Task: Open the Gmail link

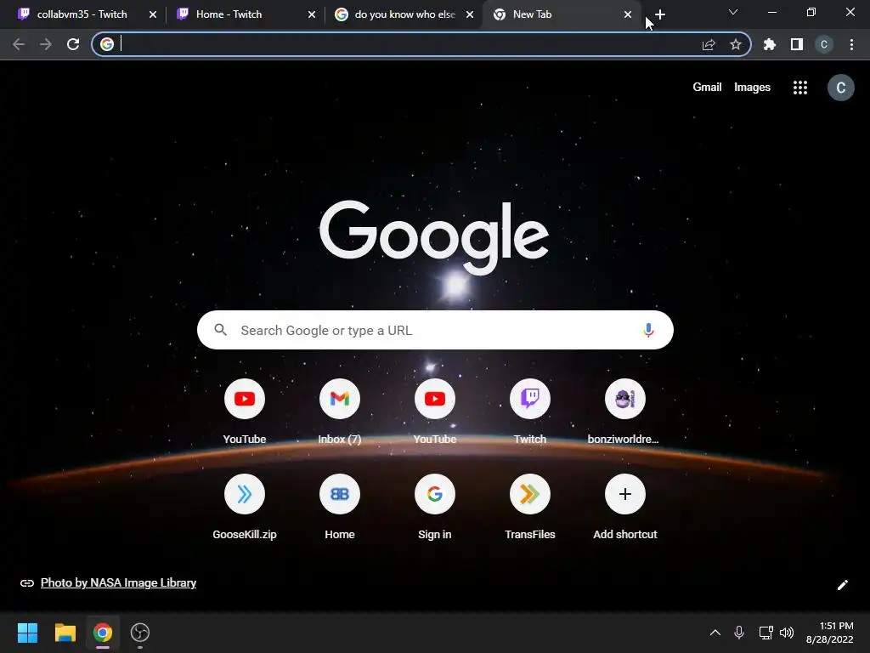Action: [x=707, y=88]
